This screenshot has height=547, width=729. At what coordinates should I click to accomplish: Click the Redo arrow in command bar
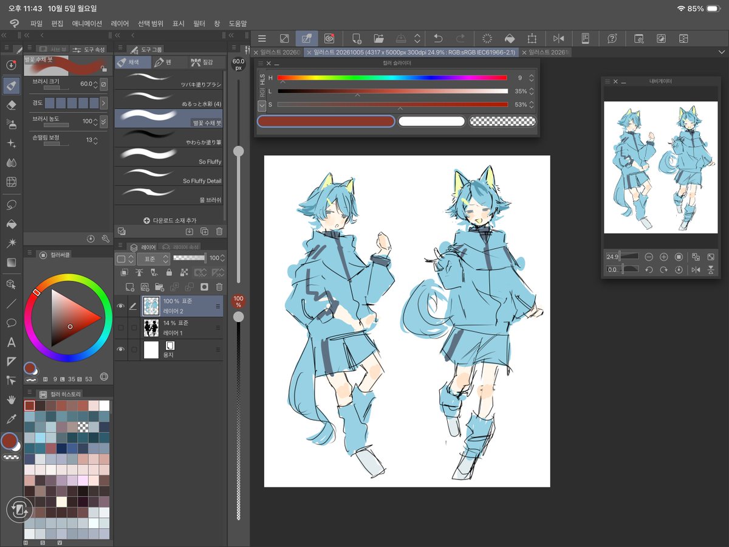460,38
